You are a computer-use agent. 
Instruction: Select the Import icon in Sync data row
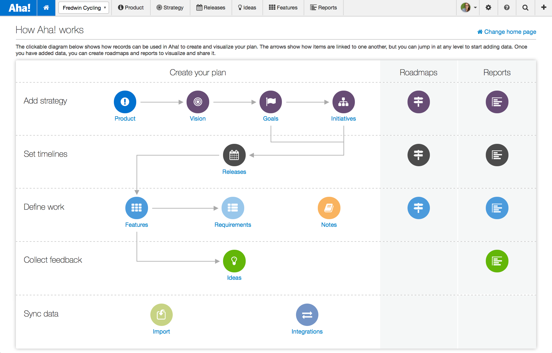161,314
